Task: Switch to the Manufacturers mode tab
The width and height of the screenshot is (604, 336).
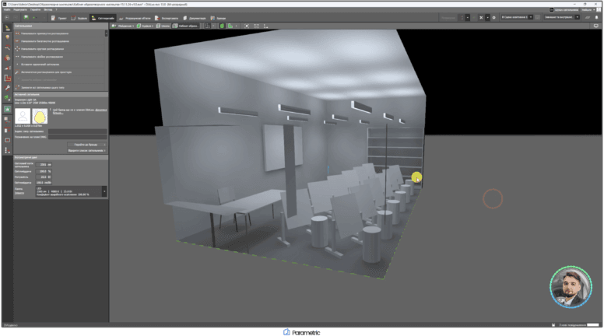Action: [x=219, y=18]
